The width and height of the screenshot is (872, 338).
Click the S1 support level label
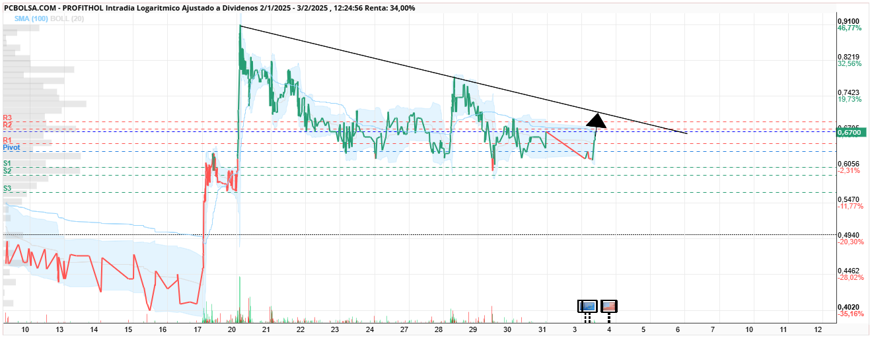coord(7,163)
